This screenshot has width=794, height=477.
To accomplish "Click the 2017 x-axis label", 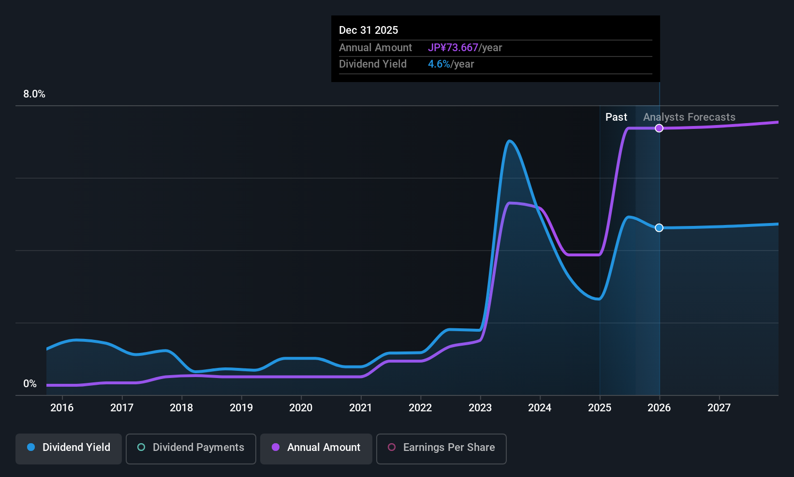I will pyautogui.click(x=122, y=407).
